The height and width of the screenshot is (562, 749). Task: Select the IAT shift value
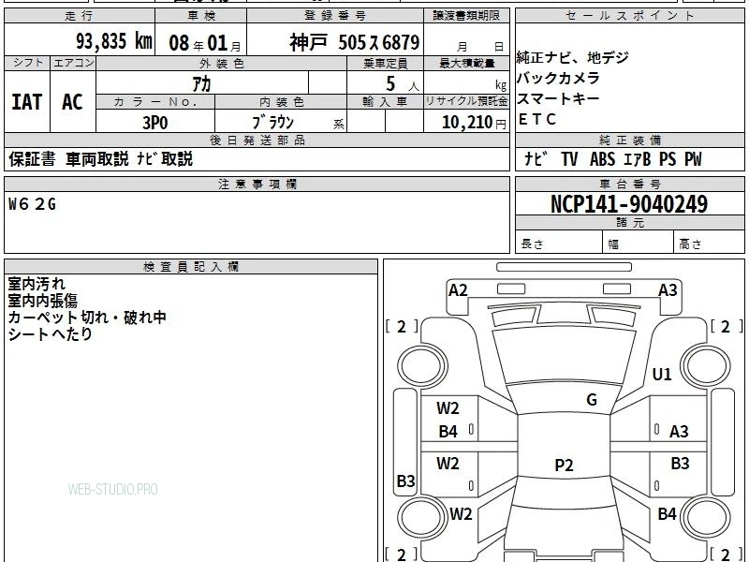[27, 102]
